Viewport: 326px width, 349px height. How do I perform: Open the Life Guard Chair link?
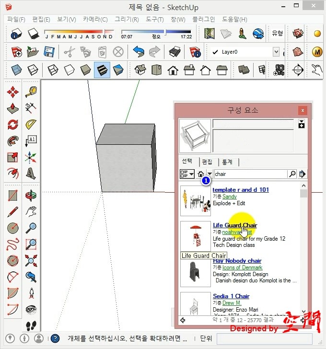(235, 225)
